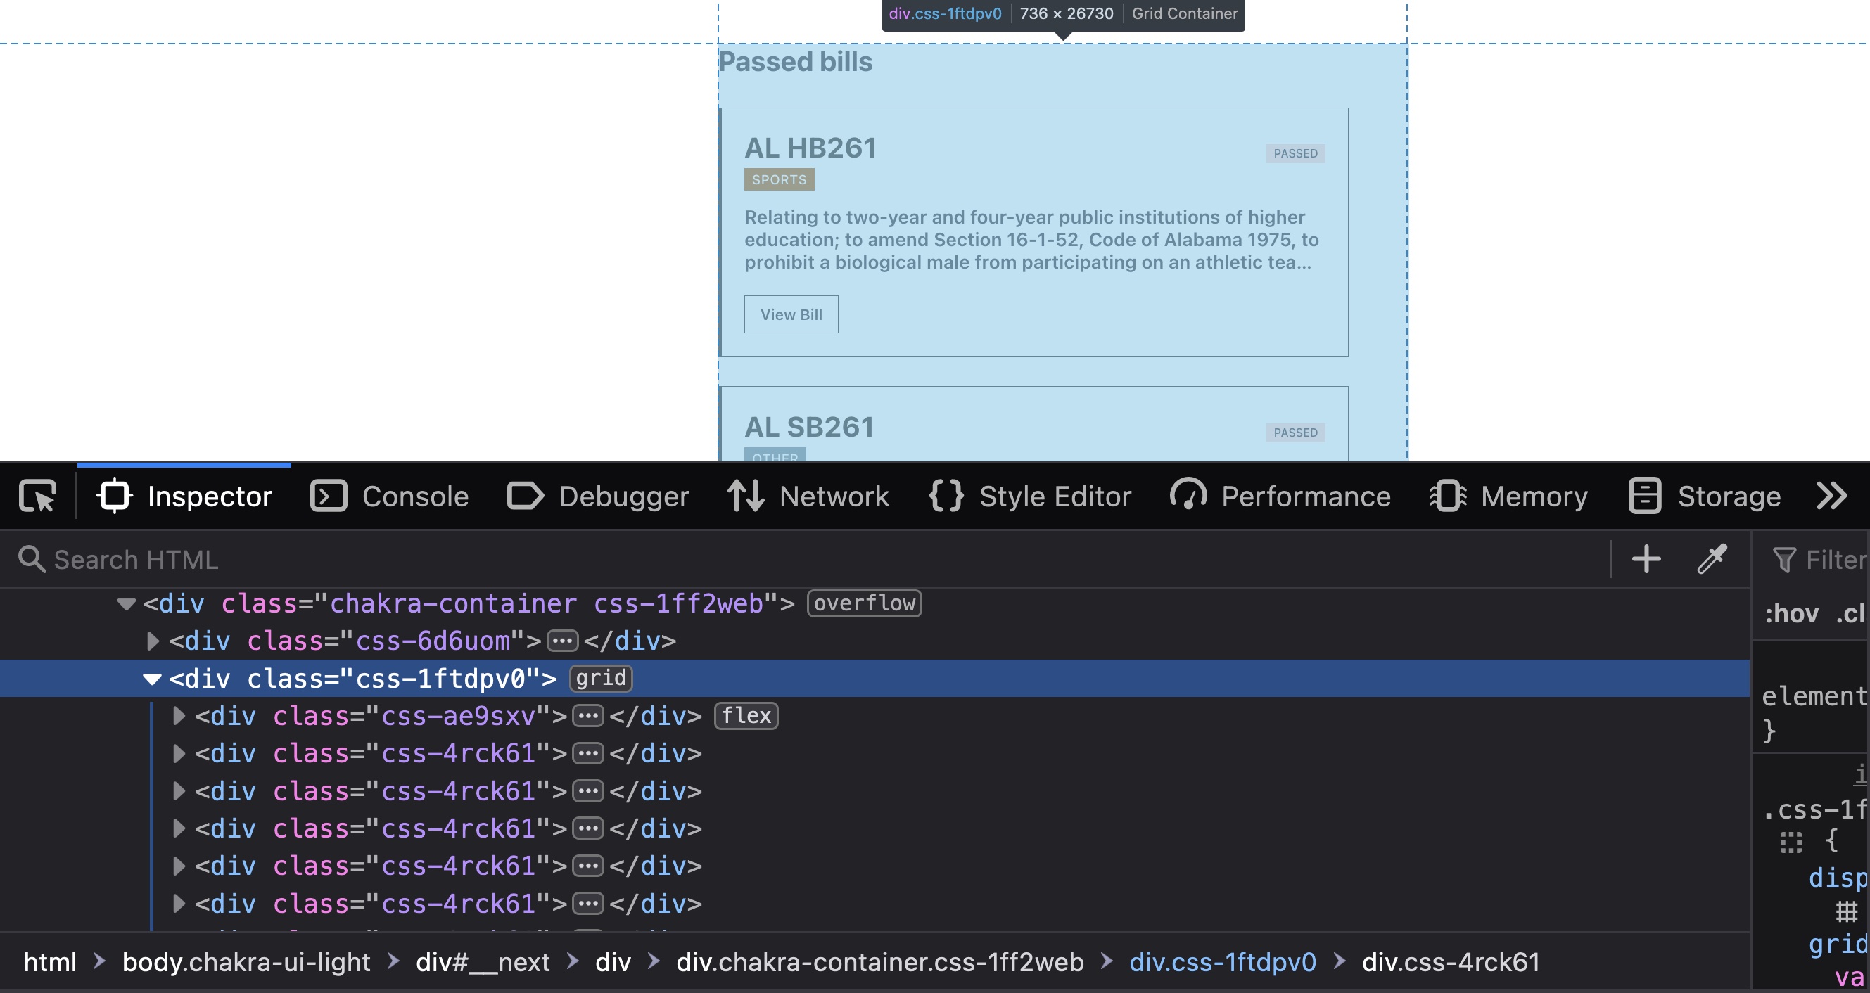This screenshot has width=1870, height=993.
Task: Open the Inspector tab
Action: [x=184, y=496]
